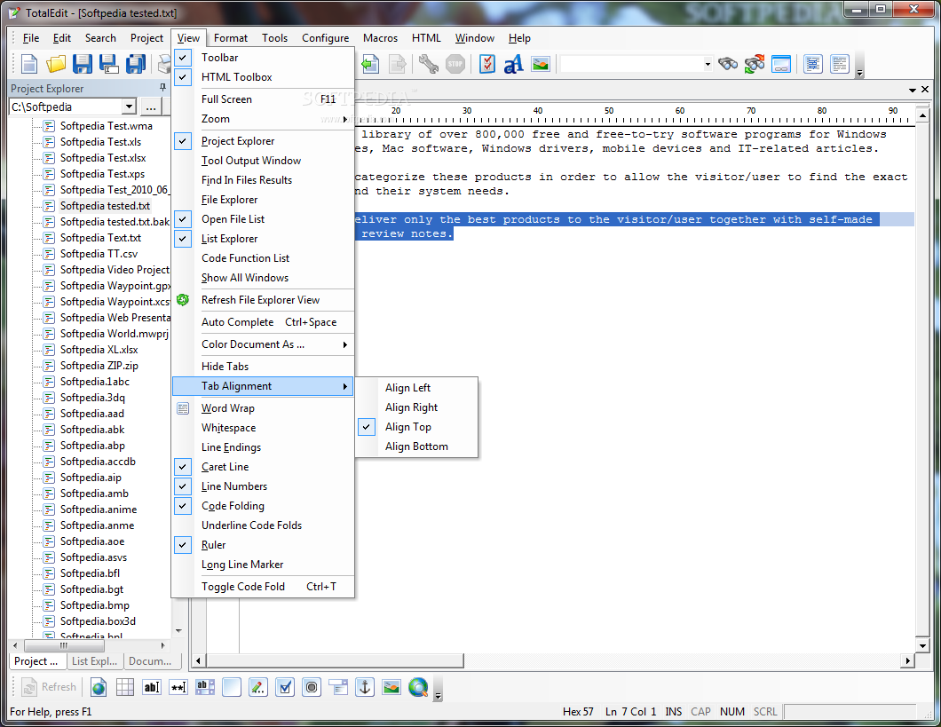Click the green left arrow page icon
The height and width of the screenshot is (727, 941).
tap(370, 64)
